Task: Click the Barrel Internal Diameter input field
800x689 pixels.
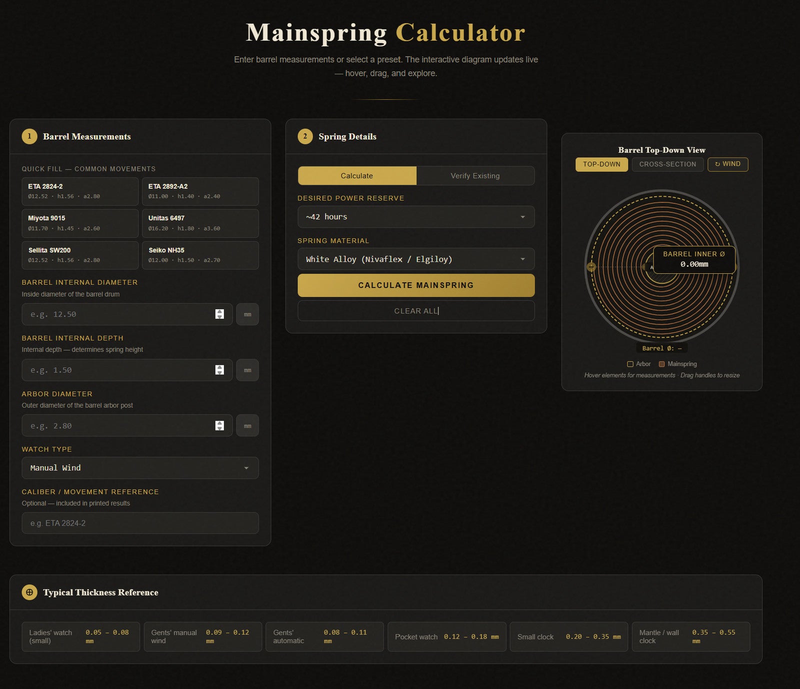Action: coord(127,314)
